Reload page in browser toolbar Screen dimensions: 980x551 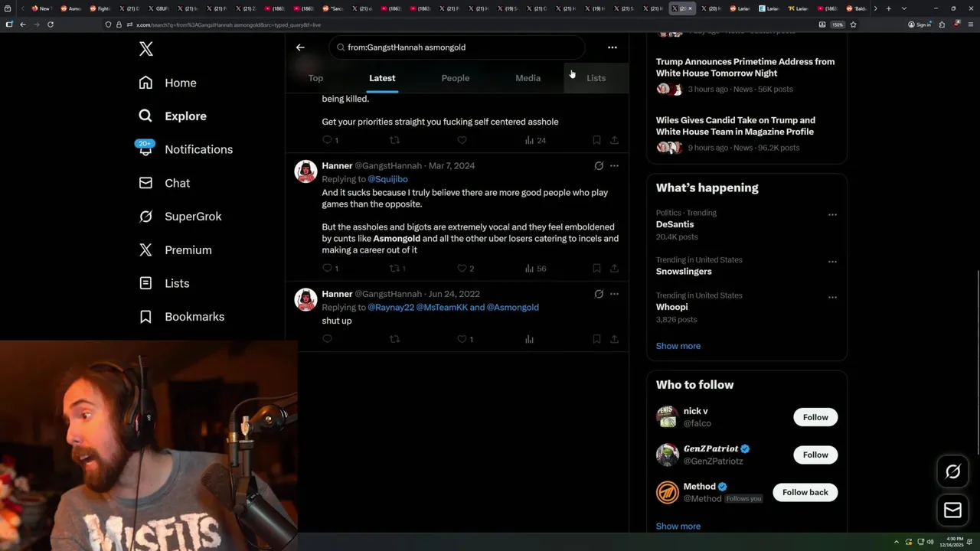(x=51, y=24)
